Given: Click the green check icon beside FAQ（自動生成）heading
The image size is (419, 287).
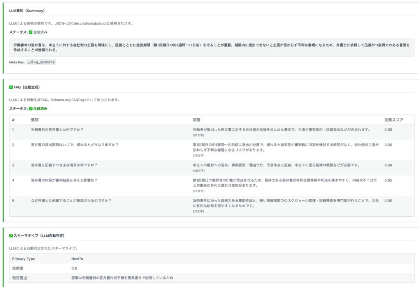Looking at the screenshot, I should point(11,87).
